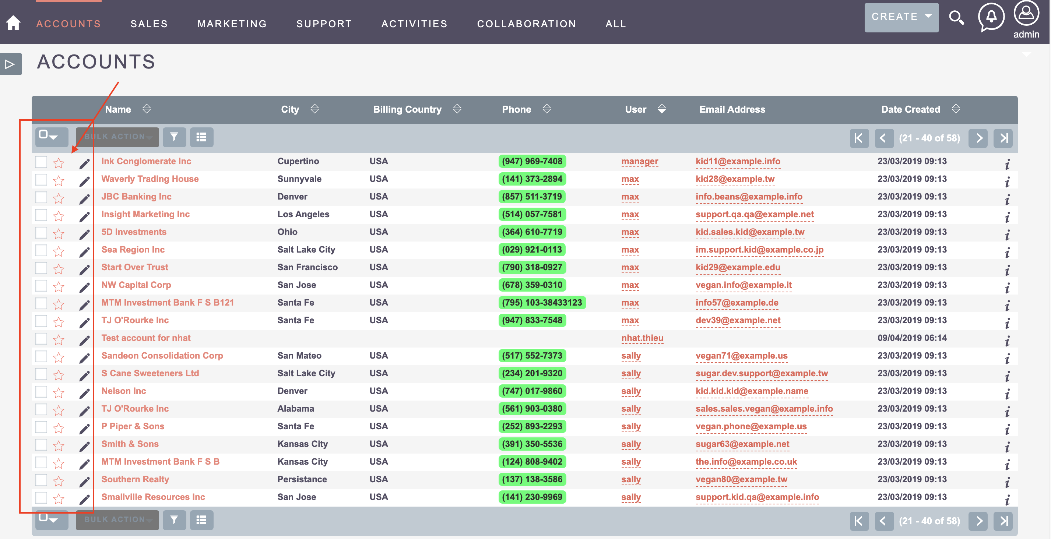Screen dimensions: 1051x539
Task: Click the filter icon to filter accounts
Action: click(x=175, y=136)
